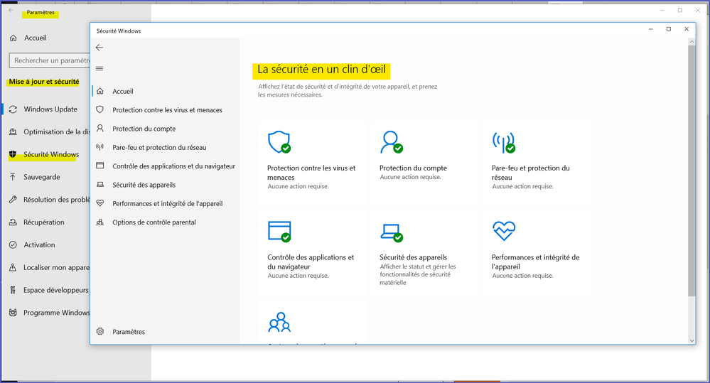This screenshot has width=710, height=383.
Task: Click the shield icon beside Protection contre les virus
Action: pyautogui.click(x=100, y=109)
